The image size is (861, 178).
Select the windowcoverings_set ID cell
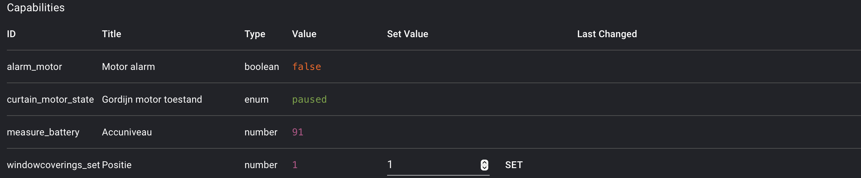(x=53, y=165)
